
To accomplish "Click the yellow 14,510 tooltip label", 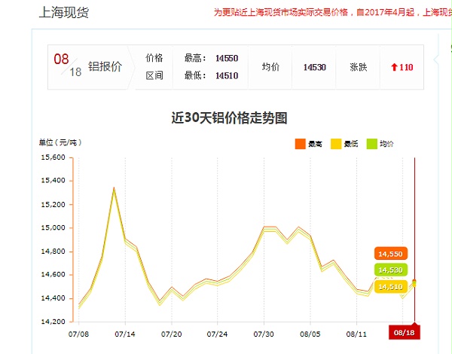I will click(390, 286).
